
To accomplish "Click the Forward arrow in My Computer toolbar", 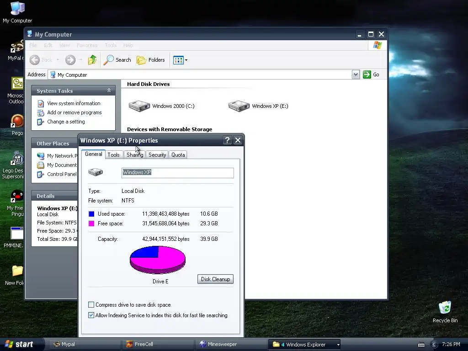I will coord(70,60).
